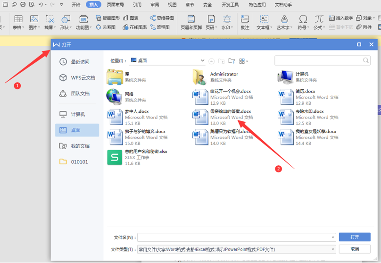This screenshot has width=381, height=263.
Task: Select Computer (计算机) in dialog sidebar
Action: (x=77, y=114)
